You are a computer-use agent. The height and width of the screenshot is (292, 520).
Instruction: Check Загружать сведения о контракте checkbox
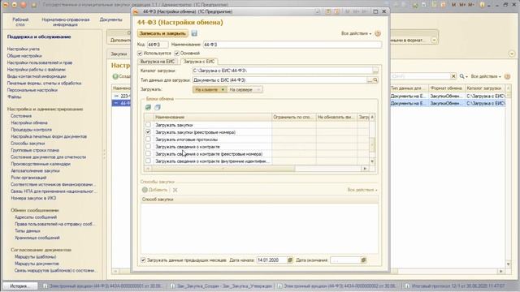coord(148,147)
